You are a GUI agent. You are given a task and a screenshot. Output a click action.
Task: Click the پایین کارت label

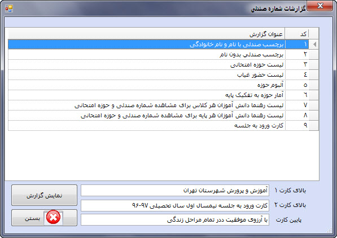pos(288,220)
